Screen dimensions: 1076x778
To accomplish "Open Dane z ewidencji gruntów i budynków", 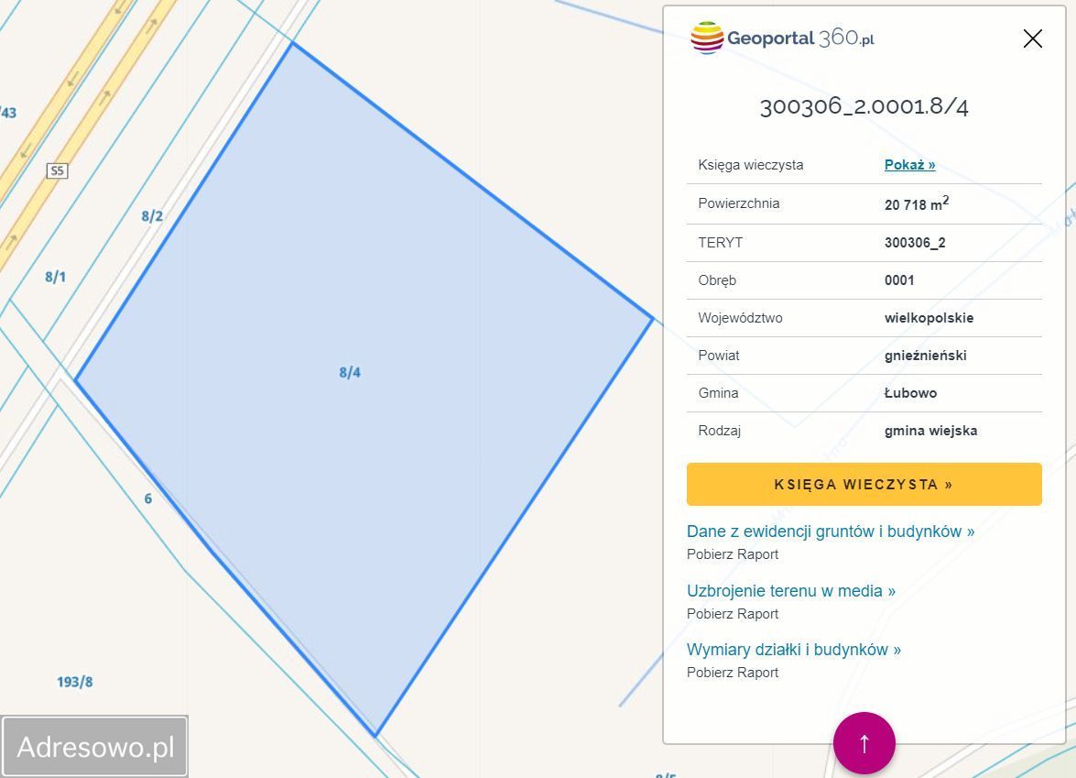I will coord(830,531).
